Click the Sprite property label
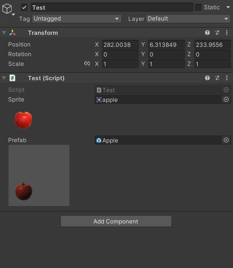Screen dimensions: 233x268 (x=16, y=100)
